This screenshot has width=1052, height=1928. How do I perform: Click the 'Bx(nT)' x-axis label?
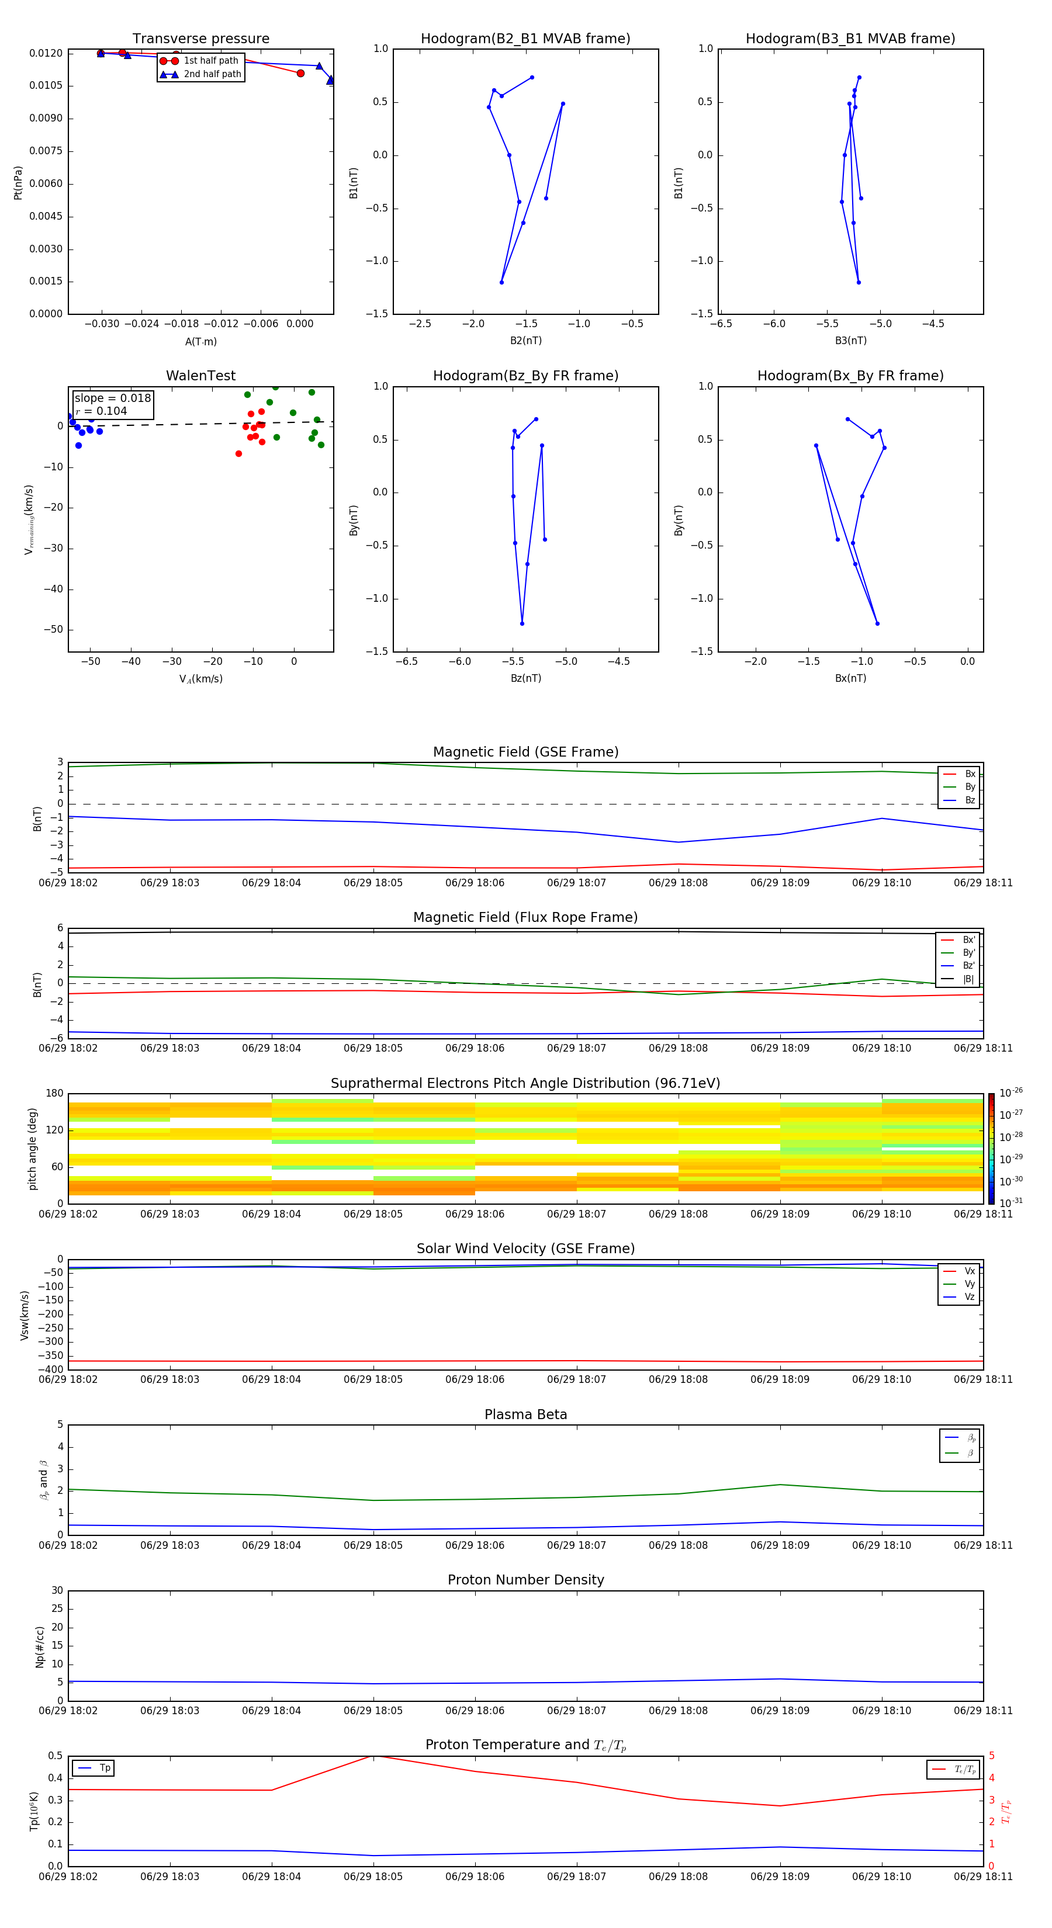click(850, 678)
